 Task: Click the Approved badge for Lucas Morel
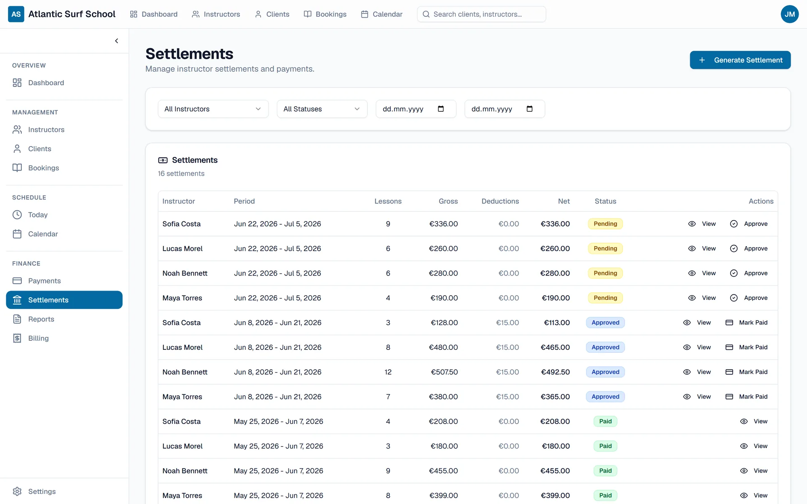coord(605,347)
